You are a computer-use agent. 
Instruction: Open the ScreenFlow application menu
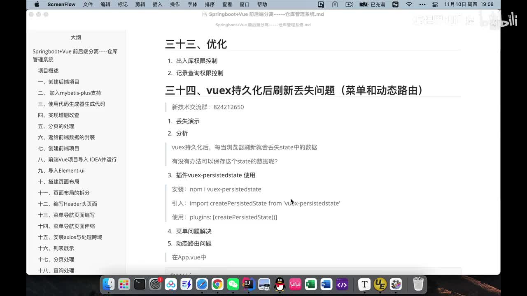point(61,5)
